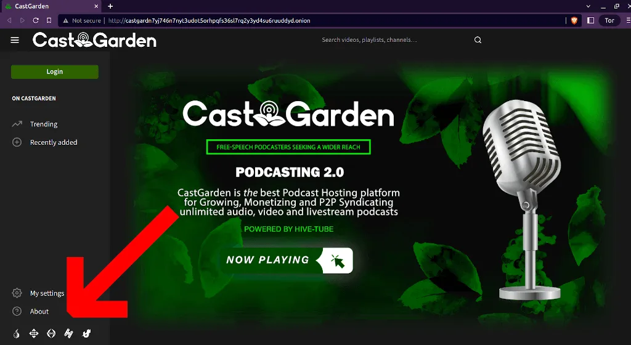Click the Not secure warning indicator
The width and height of the screenshot is (631, 345).
(82, 20)
